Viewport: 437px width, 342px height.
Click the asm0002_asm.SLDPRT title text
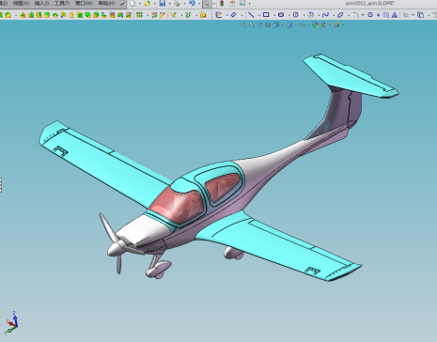coord(369,4)
